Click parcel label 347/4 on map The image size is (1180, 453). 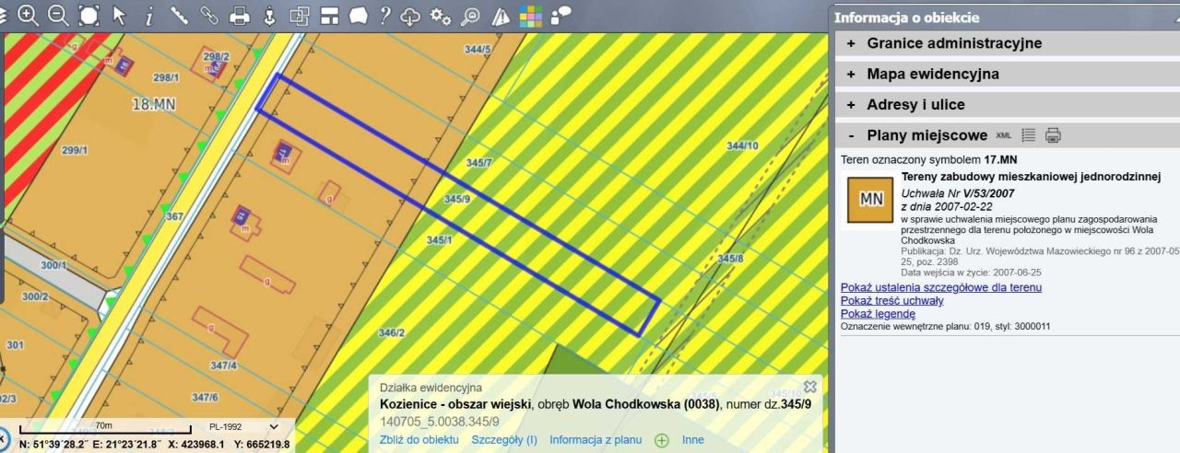click(x=223, y=366)
